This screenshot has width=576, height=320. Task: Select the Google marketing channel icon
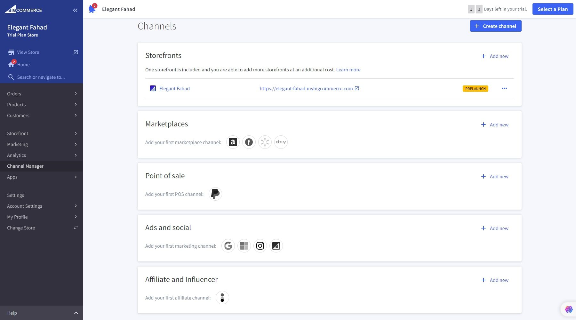pos(228,245)
